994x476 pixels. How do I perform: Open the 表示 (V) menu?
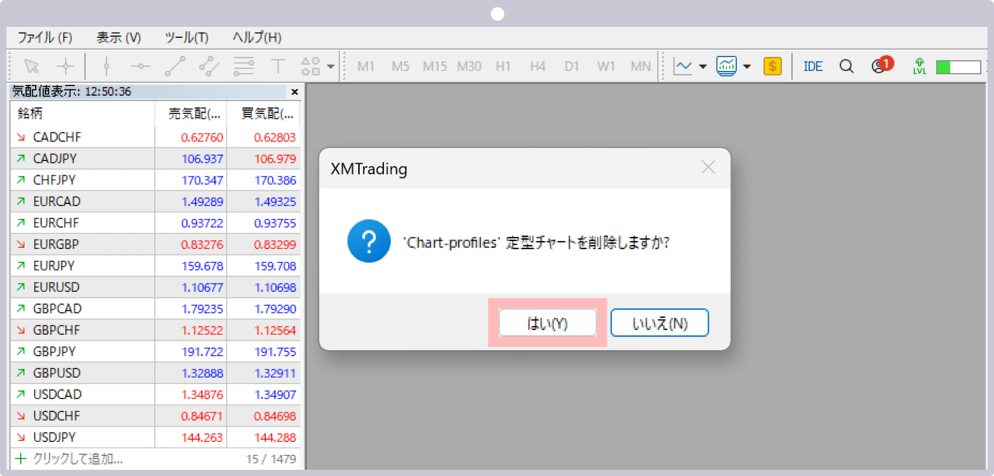119,37
